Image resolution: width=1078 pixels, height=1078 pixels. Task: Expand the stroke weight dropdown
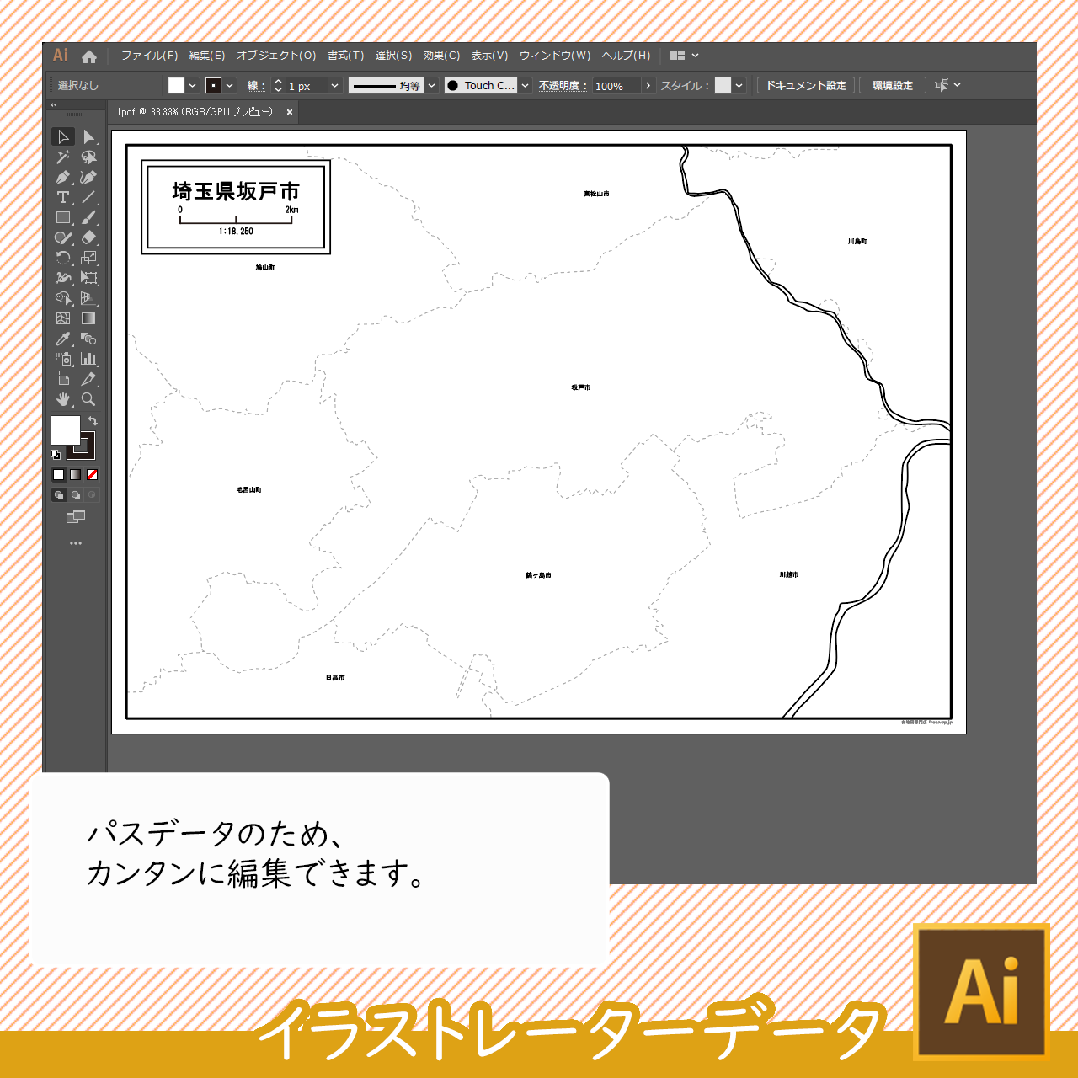(335, 85)
